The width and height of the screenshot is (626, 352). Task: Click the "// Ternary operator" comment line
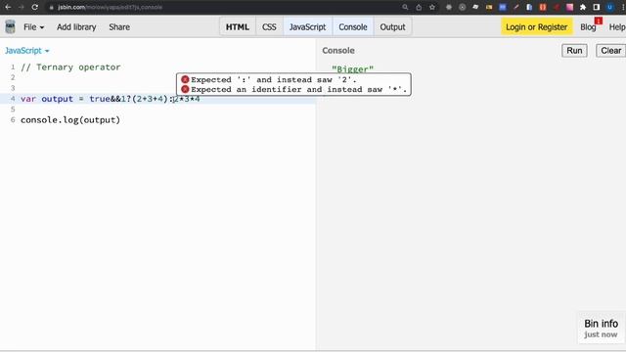pos(70,67)
